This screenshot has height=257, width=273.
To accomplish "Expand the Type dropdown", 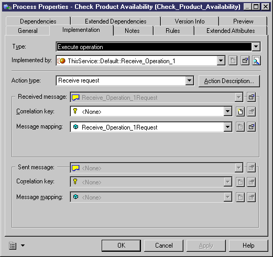I will (x=256, y=46).
